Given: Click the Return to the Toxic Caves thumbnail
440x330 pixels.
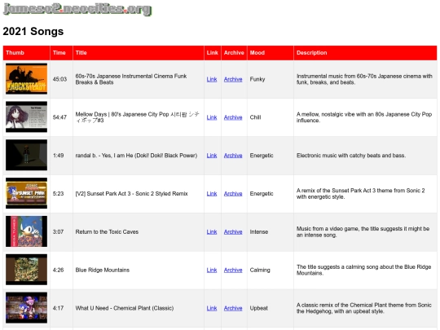Looking at the screenshot, I should point(26,231).
